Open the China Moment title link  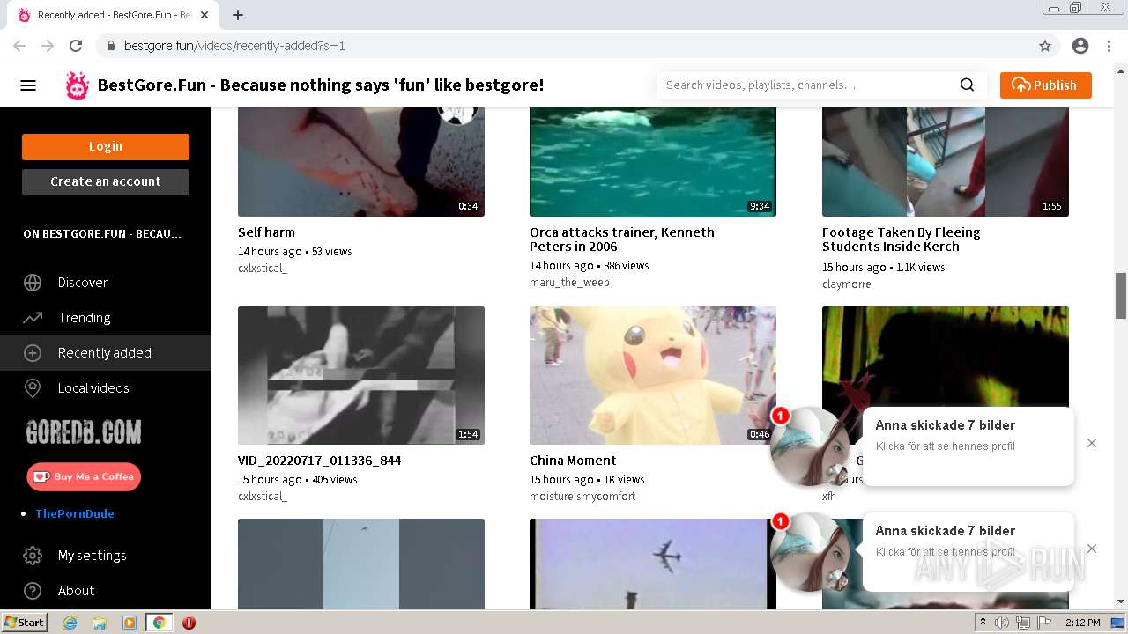click(573, 461)
